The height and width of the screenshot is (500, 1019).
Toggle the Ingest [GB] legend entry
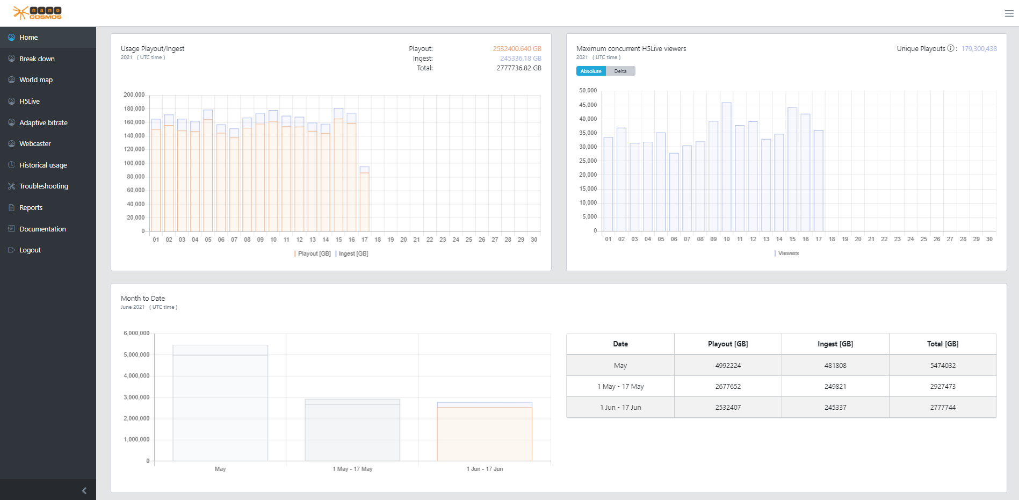pyautogui.click(x=352, y=253)
